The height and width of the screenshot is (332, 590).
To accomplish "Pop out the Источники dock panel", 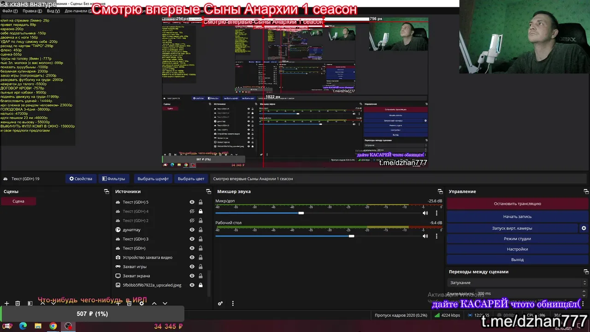I will 208,191.
